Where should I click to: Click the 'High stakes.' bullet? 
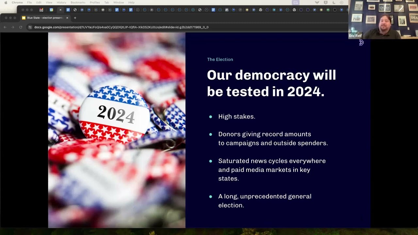(237, 117)
